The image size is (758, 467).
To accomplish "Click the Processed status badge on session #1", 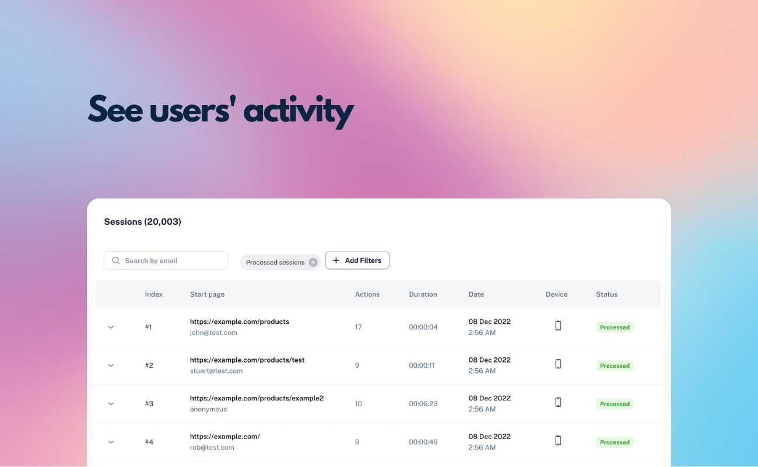I will [615, 327].
